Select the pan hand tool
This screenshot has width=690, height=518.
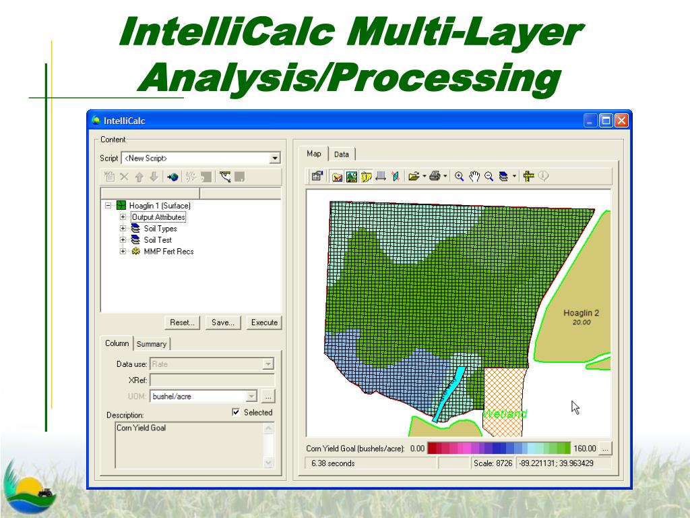474,177
